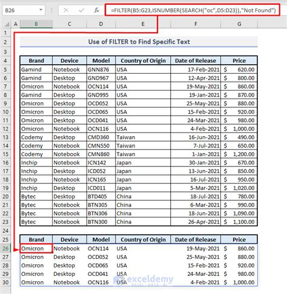Select row 26 header
Image resolution: width=287 pixels, height=294 pixels.
point(5,249)
